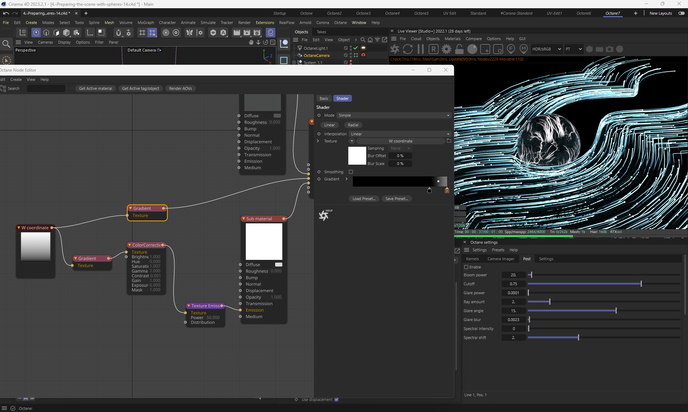Toggle the Live Viewer lock resolution icon
688x412 pixels.
pos(459,49)
